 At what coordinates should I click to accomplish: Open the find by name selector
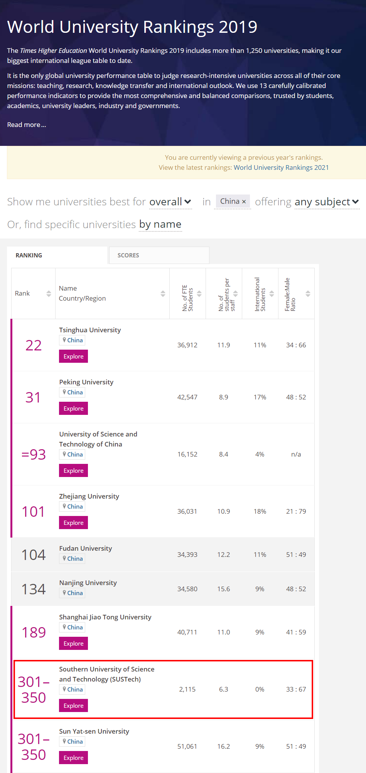[160, 224]
